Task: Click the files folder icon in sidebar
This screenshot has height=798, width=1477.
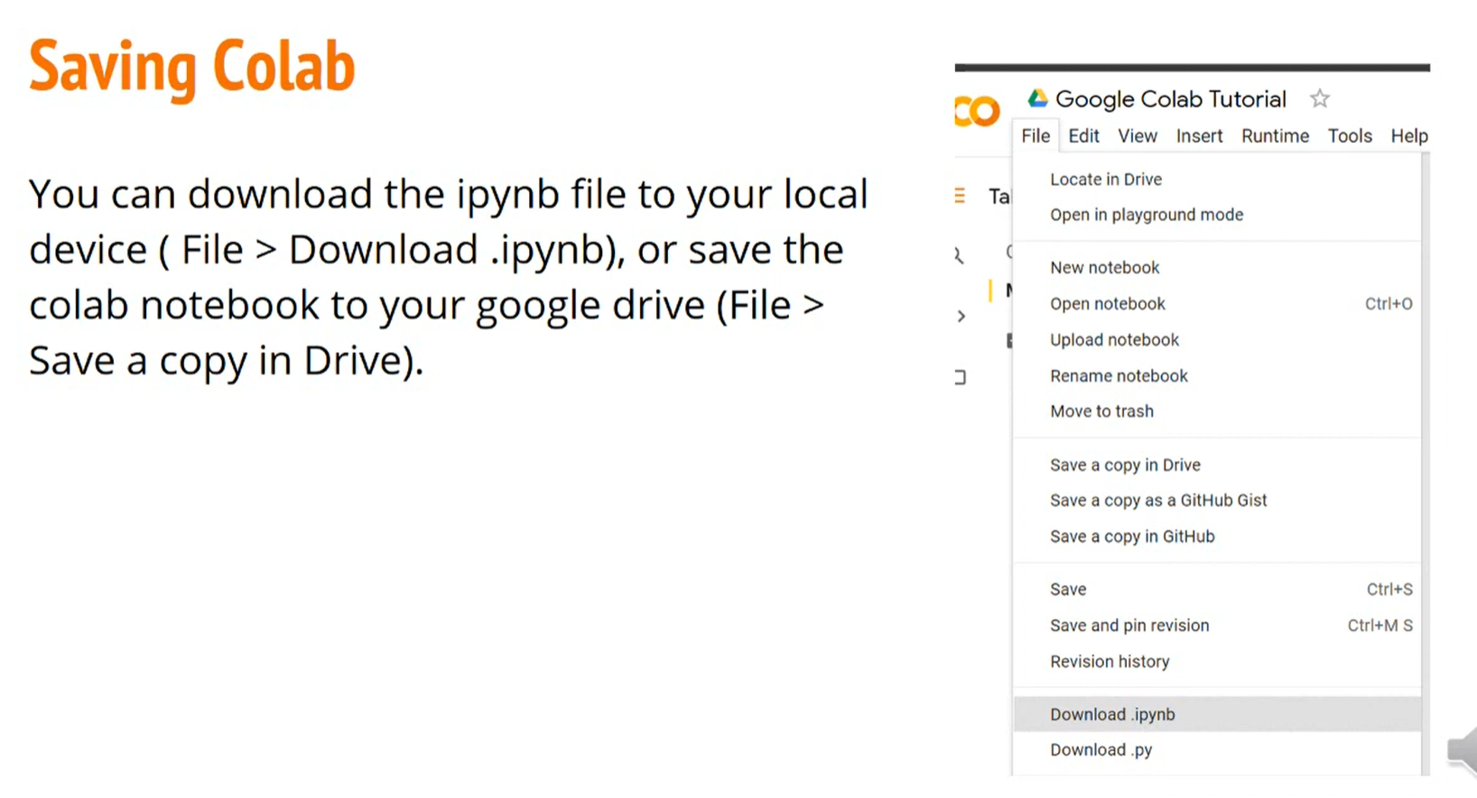Action: (x=961, y=377)
